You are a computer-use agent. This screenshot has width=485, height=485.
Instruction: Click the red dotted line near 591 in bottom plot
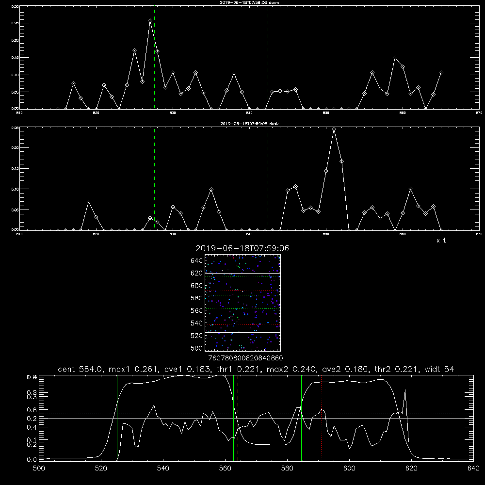[x=322, y=418]
